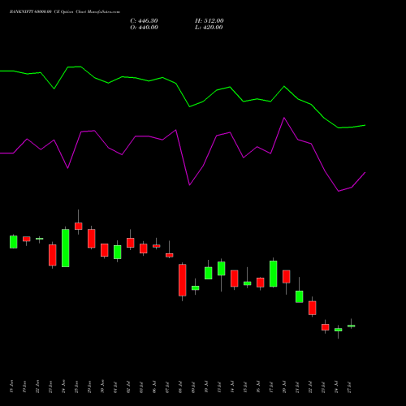The width and height of the screenshot is (406, 406).
Task: Select the close value C: 446.30
Action: (144, 21)
